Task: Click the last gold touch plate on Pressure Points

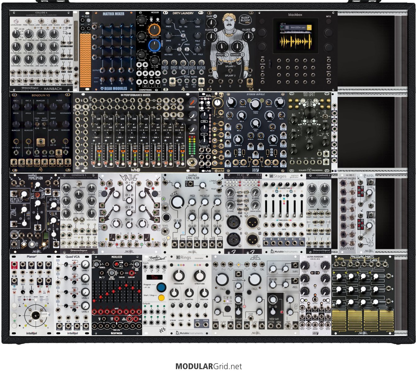Action: 386,320
